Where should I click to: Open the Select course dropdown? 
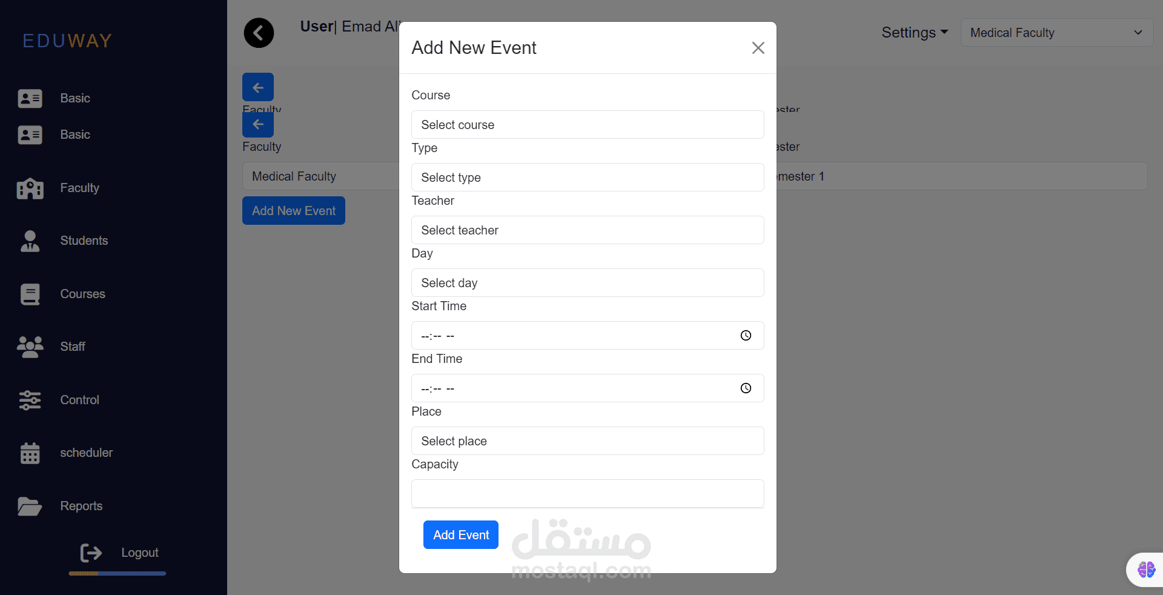588,125
